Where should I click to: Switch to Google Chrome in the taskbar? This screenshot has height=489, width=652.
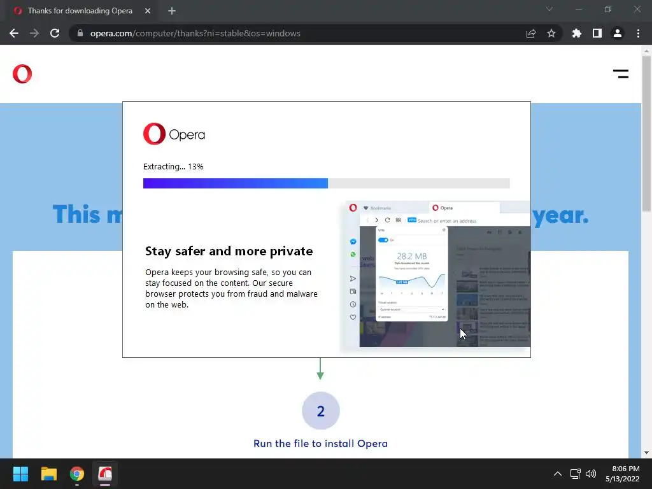[x=77, y=474]
